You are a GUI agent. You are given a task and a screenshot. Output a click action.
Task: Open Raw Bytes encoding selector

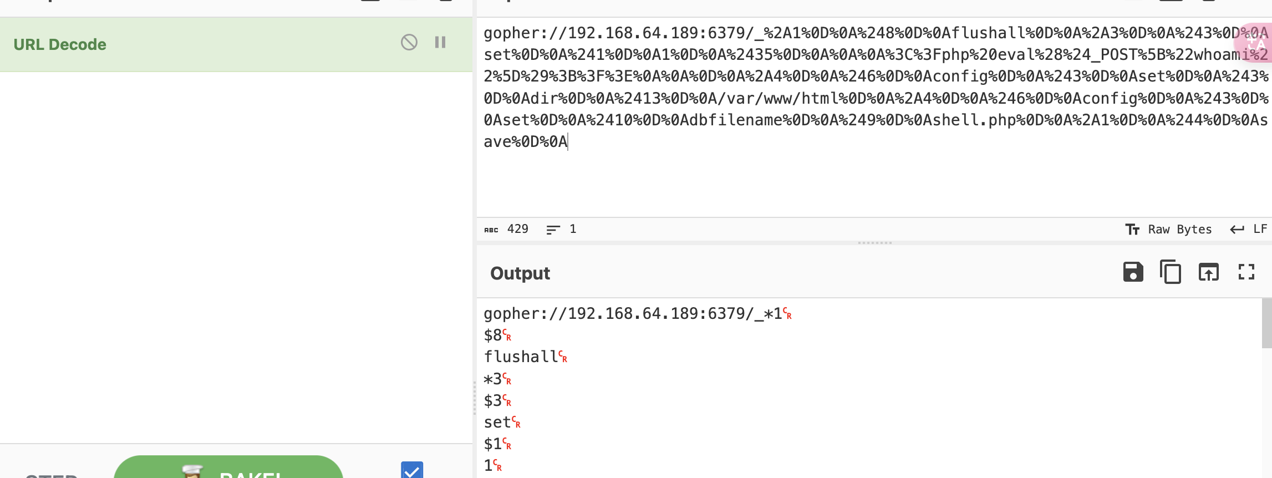point(1168,229)
